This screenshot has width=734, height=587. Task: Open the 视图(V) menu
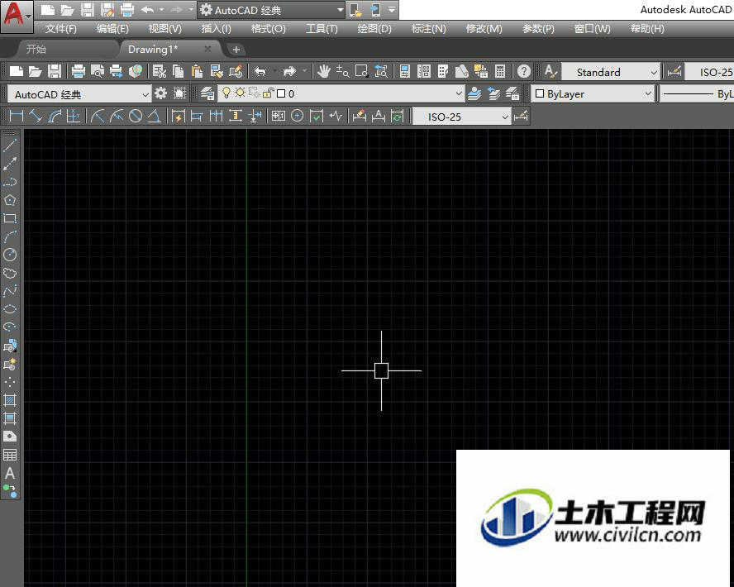pos(164,29)
